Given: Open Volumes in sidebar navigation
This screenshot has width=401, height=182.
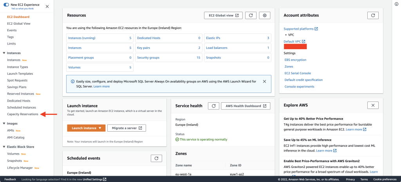Looking at the screenshot, I should coord(13,154).
